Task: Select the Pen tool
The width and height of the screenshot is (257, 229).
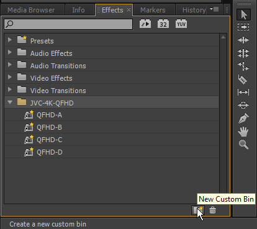Action: click(x=243, y=119)
